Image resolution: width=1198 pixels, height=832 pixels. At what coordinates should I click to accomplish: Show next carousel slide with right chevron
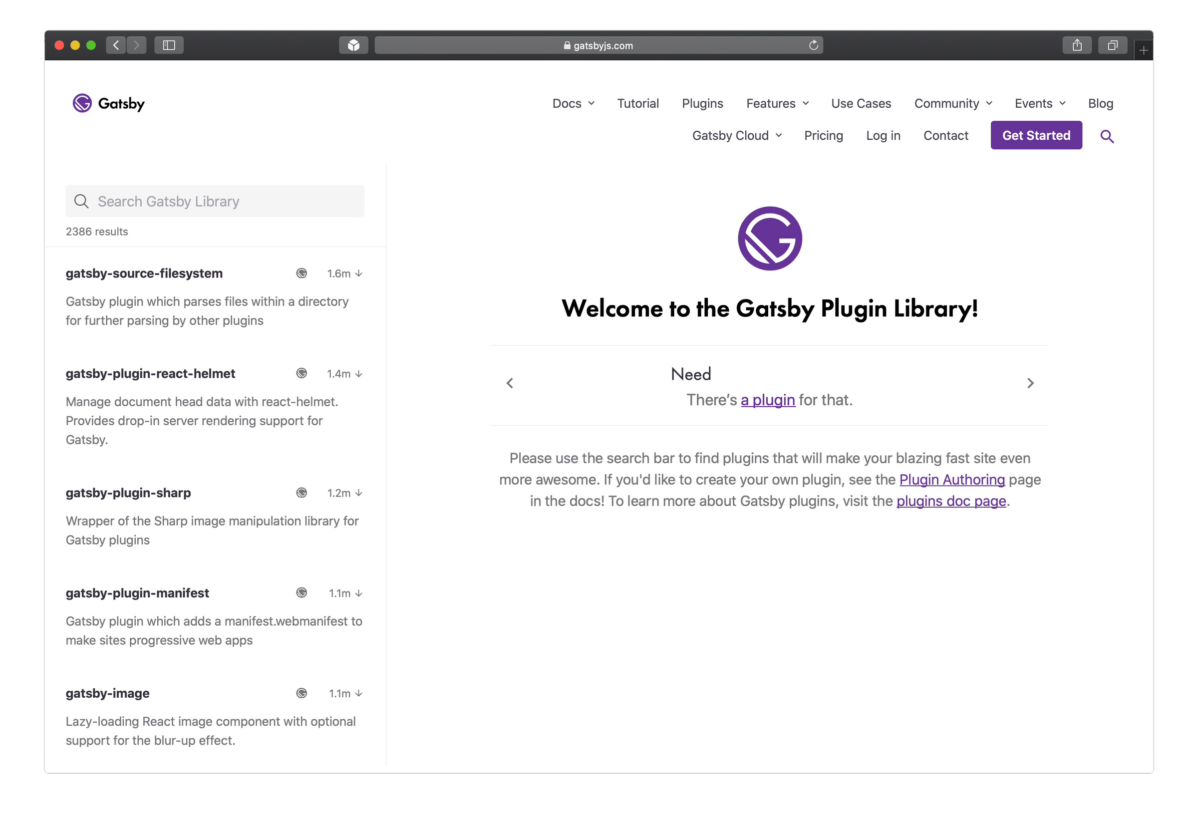click(1030, 383)
